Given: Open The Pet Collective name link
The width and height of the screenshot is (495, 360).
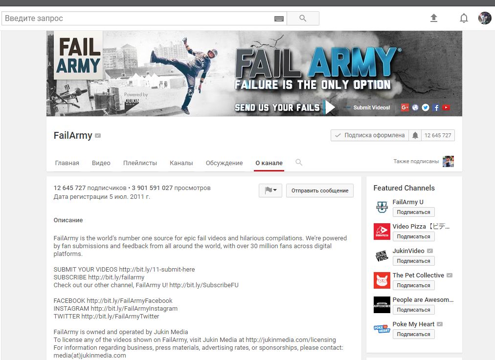Looking at the screenshot, I should (418, 275).
